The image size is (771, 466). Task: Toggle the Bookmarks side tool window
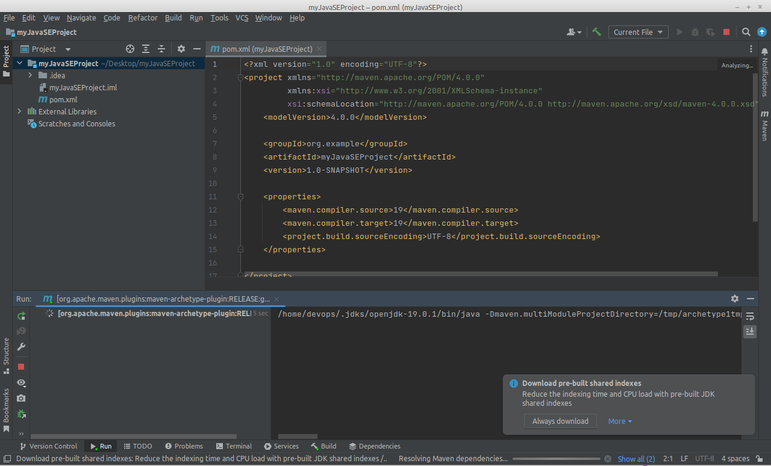(6, 410)
